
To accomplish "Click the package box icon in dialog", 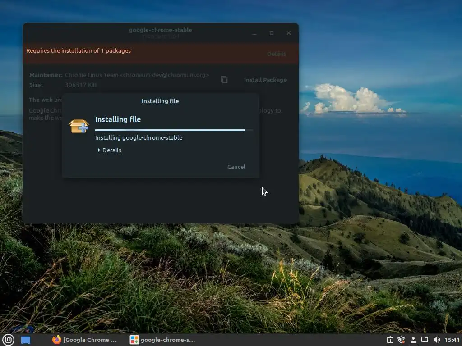I will tap(79, 126).
